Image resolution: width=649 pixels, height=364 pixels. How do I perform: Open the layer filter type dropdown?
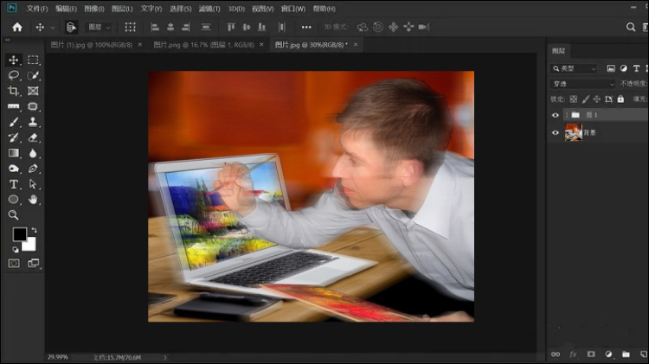(x=574, y=68)
